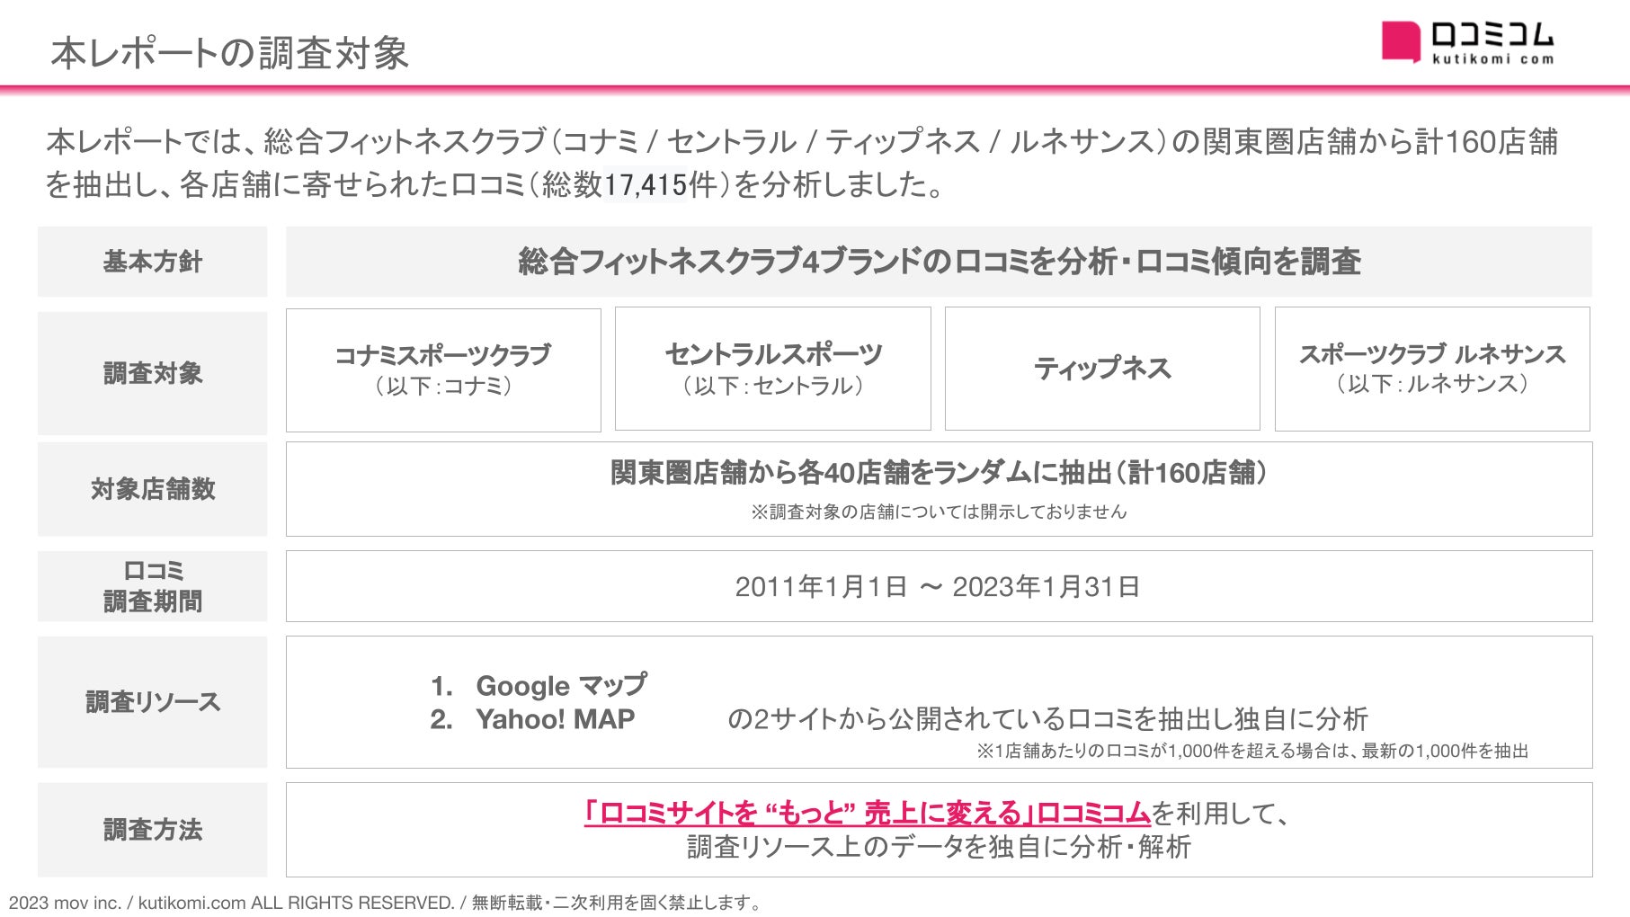Click the total review count 17,415件
1630x917 pixels.
[661, 184]
